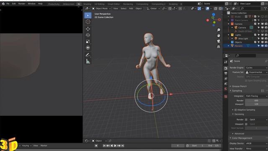Open the Render Engine Cycles dropdown
The width and height of the screenshot is (268, 151).
(256, 68)
